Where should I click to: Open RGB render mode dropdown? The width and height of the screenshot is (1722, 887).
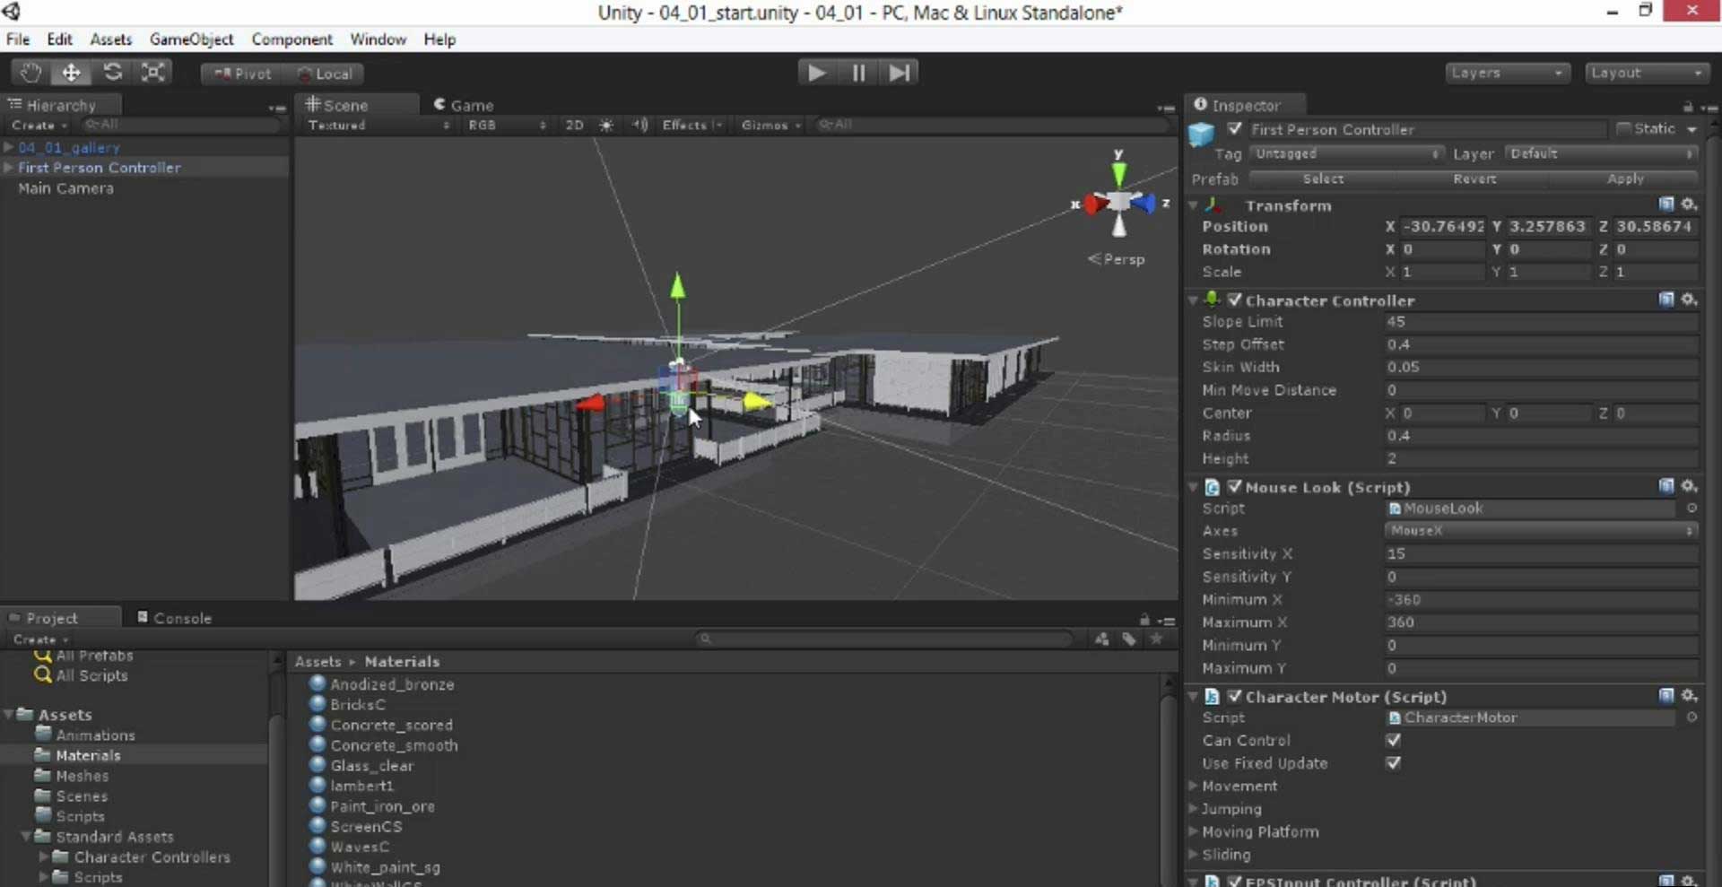click(x=507, y=126)
